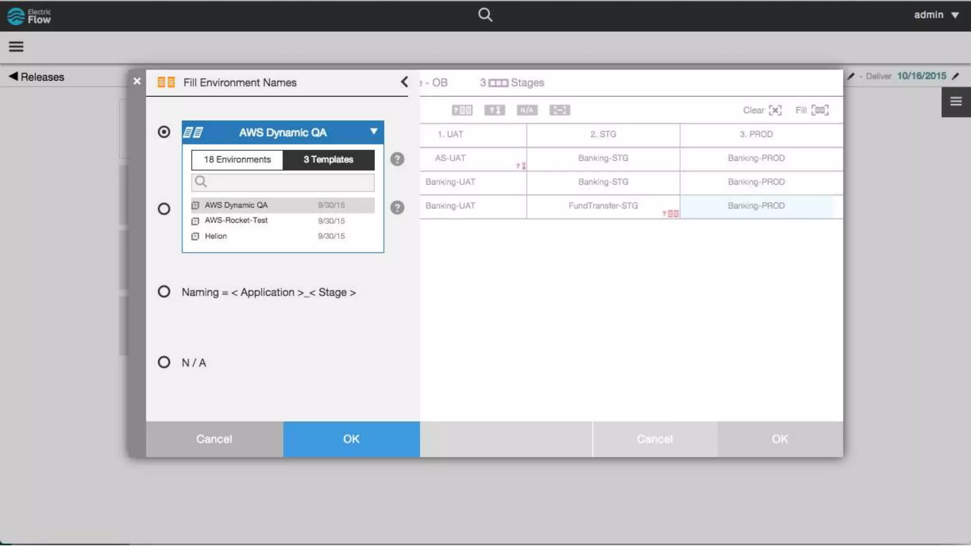Collapse the Fill Environment Names panel using its chevron

point(404,82)
